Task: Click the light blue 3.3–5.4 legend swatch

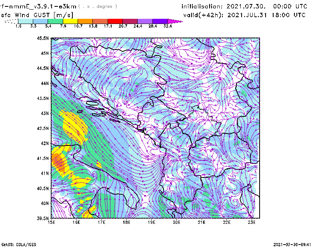Action: pyautogui.click(x=40, y=21)
